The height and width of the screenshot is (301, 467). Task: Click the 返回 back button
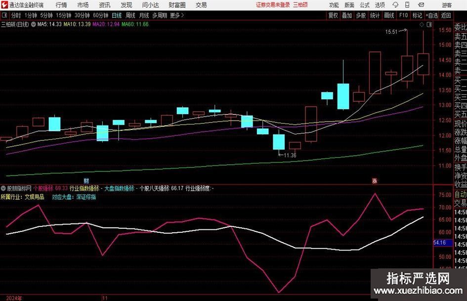point(446,15)
